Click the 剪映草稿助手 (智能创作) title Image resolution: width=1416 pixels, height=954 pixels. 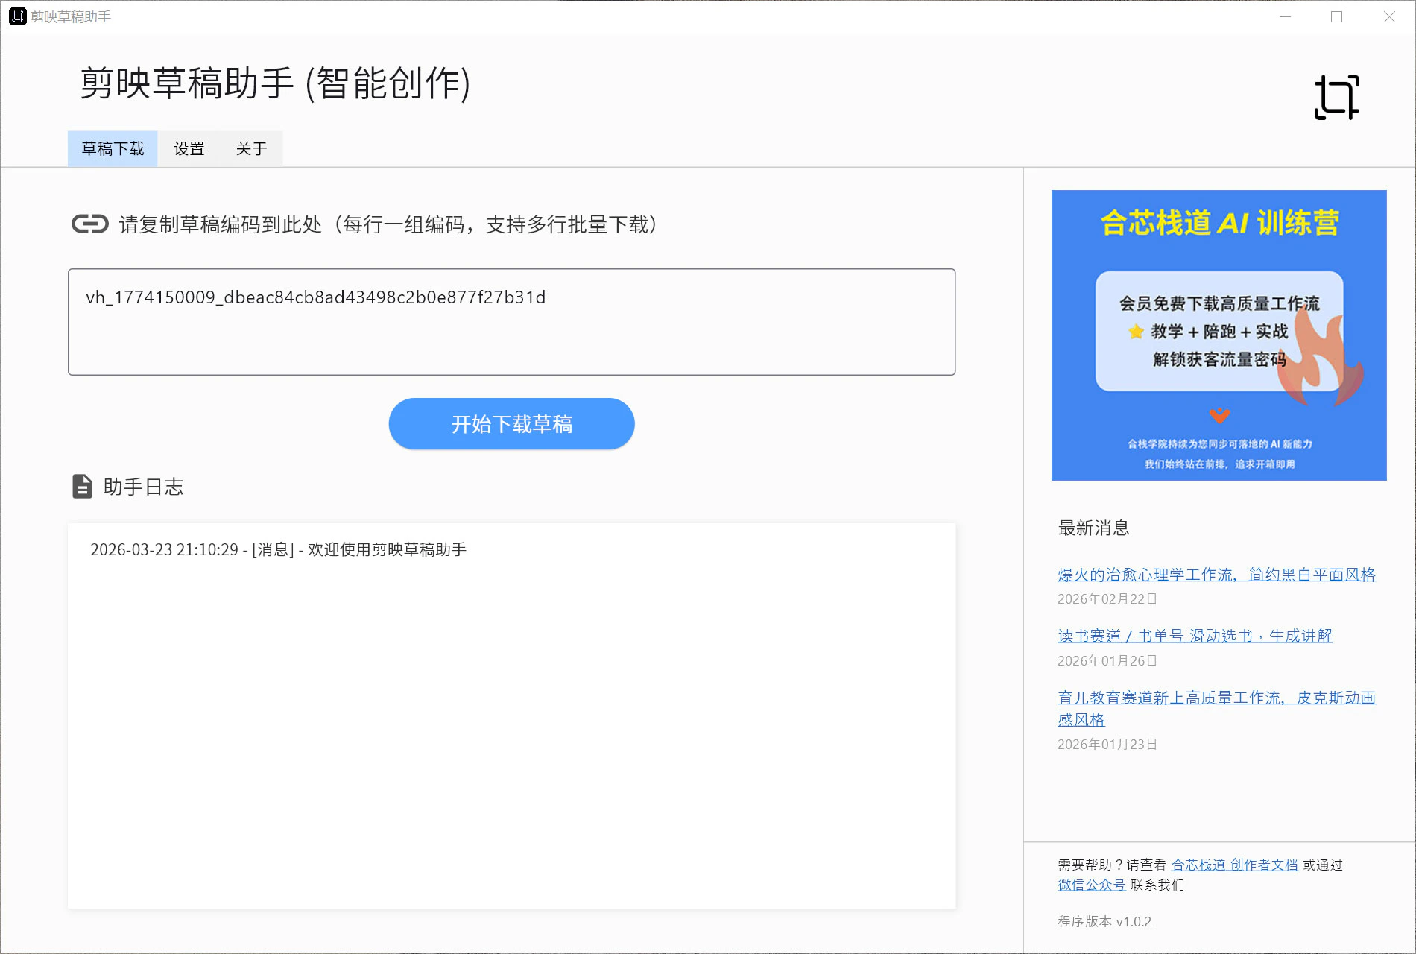pyautogui.click(x=275, y=83)
